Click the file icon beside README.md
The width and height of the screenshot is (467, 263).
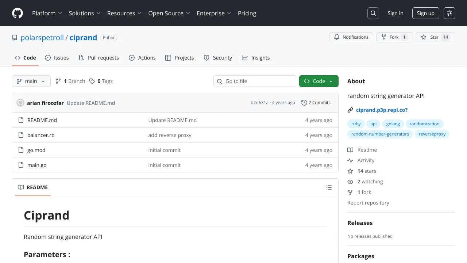(x=21, y=120)
